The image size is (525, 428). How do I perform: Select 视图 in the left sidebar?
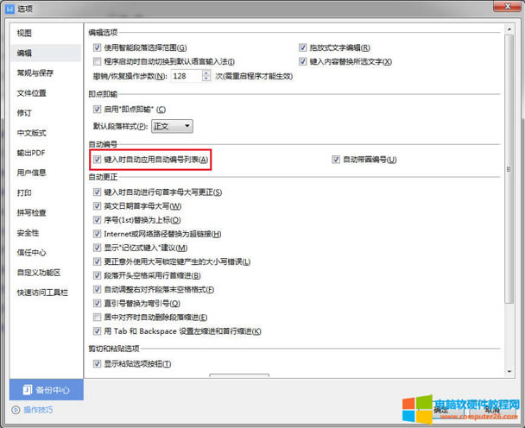coord(25,33)
